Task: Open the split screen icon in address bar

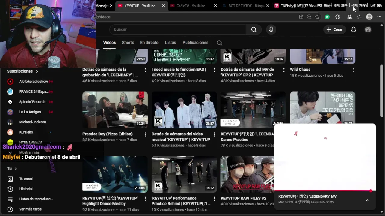Action: pyautogui.click(x=301, y=17)
